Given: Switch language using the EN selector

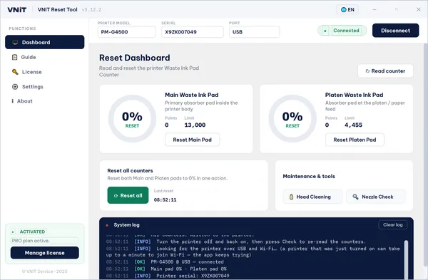Looking at the screenshot, I should (347, 9).
